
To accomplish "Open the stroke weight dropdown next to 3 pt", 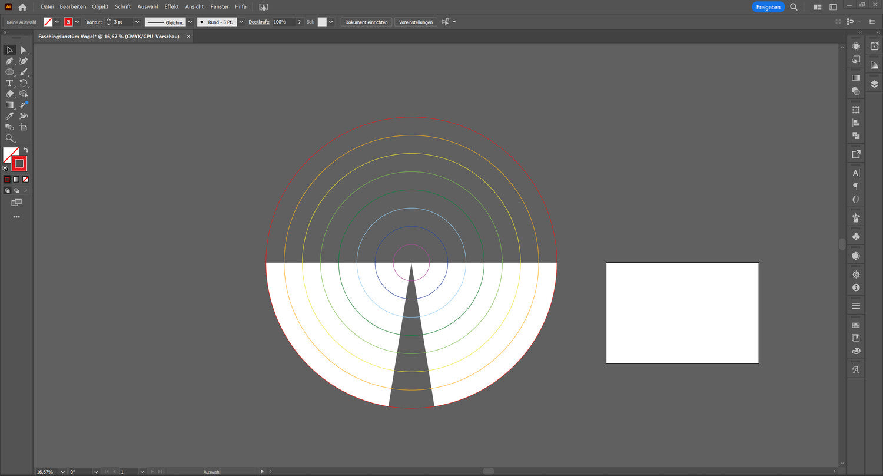I will click(137, 22).
